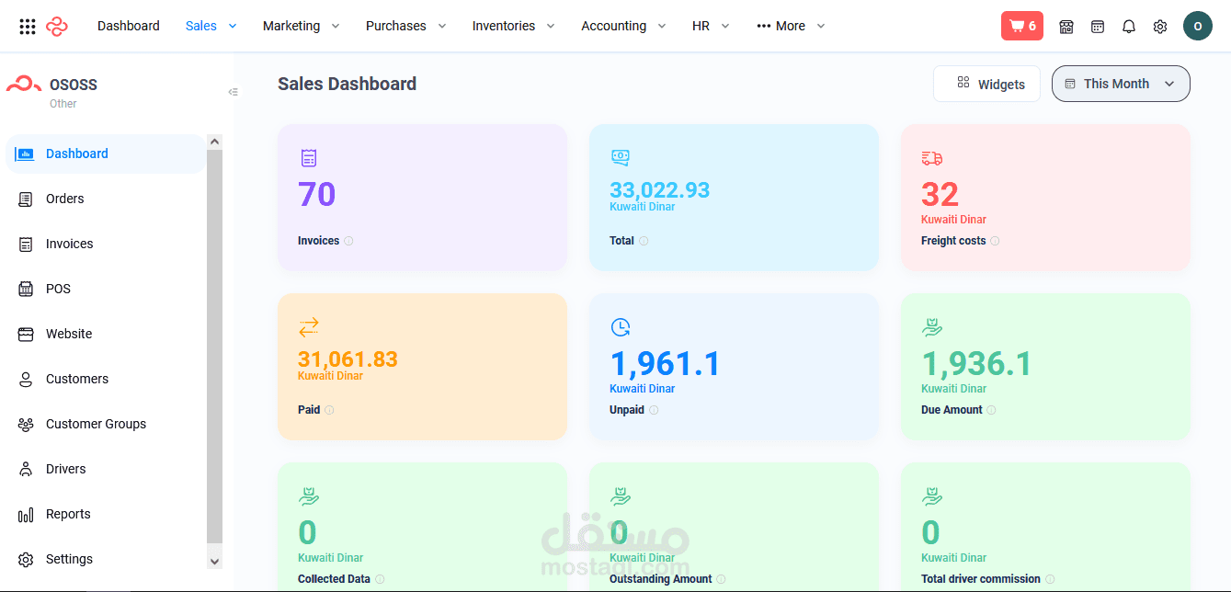This screenshot has height=592, width=1231.
Task: Open the This Month period dropdown
Action: point(1120,84)
